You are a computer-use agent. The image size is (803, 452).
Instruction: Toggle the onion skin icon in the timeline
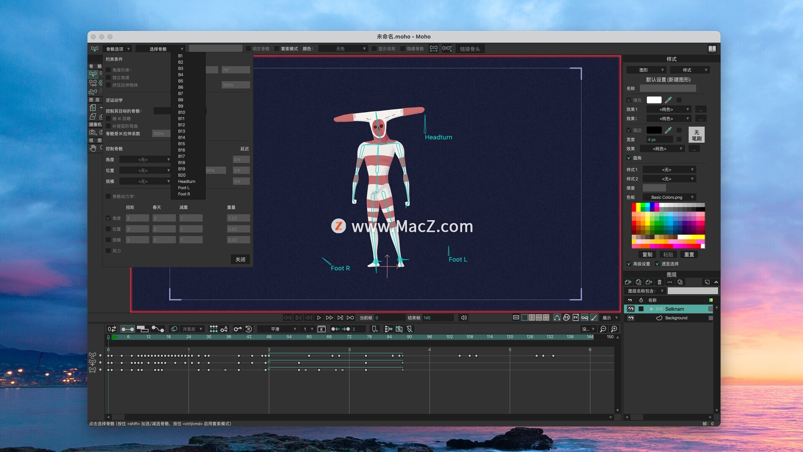[174, 329]
